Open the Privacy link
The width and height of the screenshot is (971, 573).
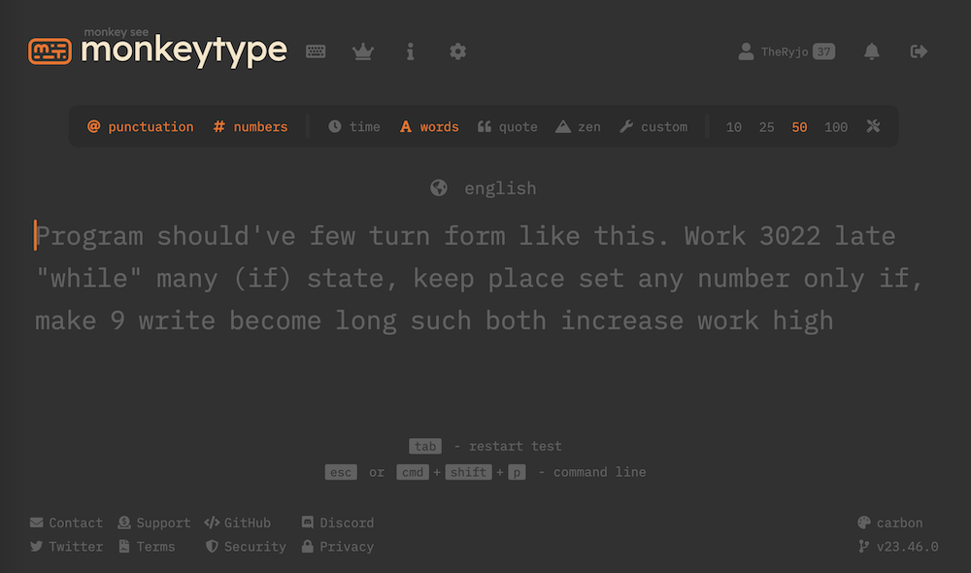click(338, 547)
